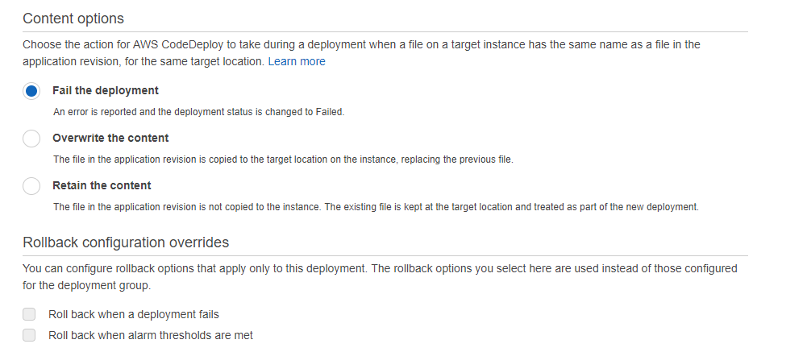Choose the Overwrite the content radio button
The image size is (807, 348).
click(31, 139)
